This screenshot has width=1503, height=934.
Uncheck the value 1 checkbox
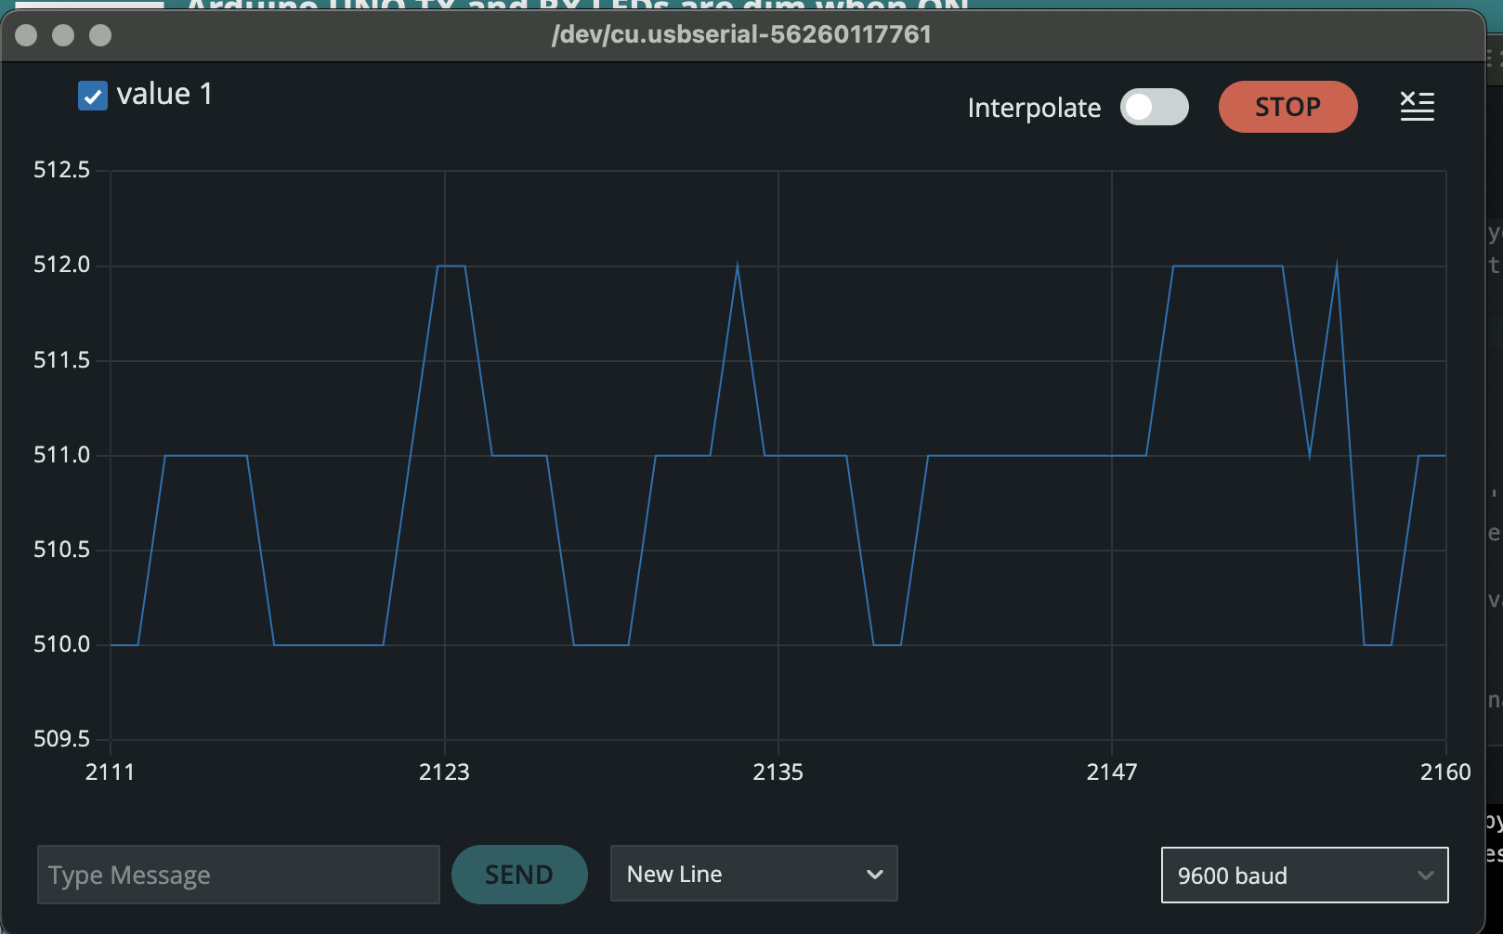(92, 95)
